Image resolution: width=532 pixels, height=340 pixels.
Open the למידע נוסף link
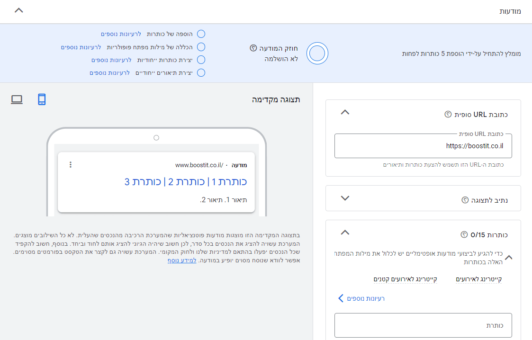pos(182,260)
